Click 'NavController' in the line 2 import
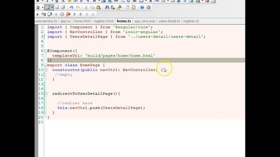 tap(86, 32)
